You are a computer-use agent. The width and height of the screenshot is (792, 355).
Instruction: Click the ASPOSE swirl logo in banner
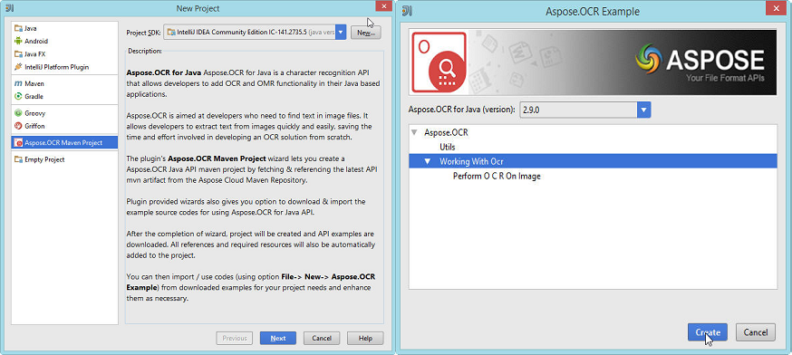click(x=648, y=58)
